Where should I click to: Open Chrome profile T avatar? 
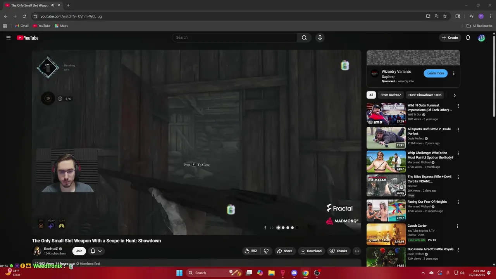point(481,16)
